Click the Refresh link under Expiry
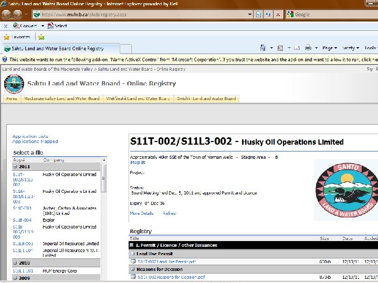The width and height of the screenshot is (378, 283). tap(170, 213)
